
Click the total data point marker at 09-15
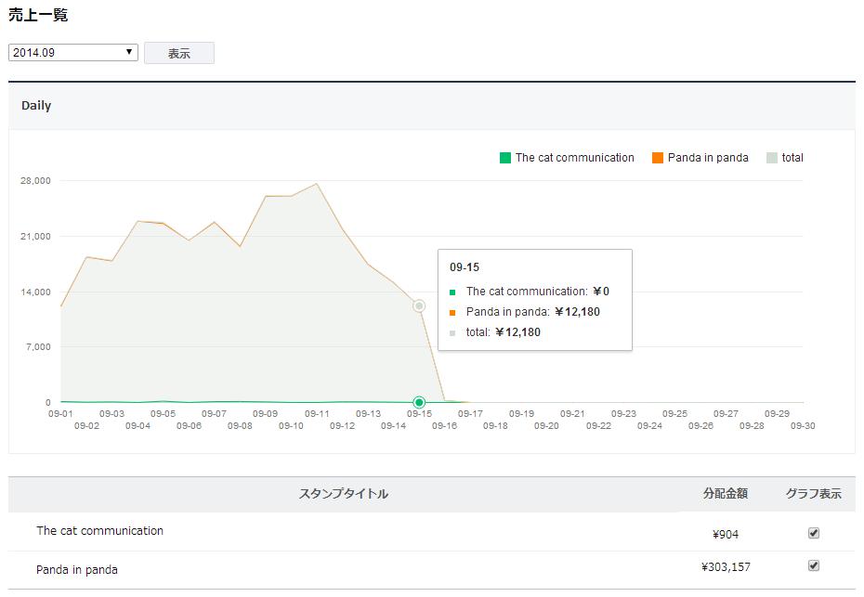(419, 305)
